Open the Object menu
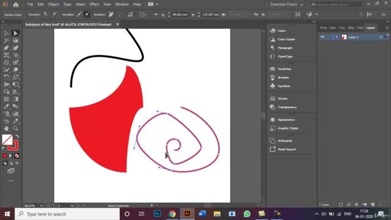The image size is (391, 220). click(x=53, y=4)
